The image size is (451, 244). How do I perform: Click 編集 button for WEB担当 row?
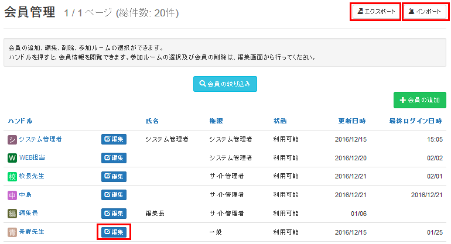[114, 158]
